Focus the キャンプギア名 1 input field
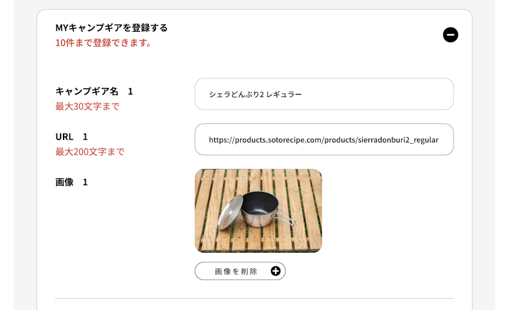510x310 pixels. pyautogui.click(x=324, y=94)
